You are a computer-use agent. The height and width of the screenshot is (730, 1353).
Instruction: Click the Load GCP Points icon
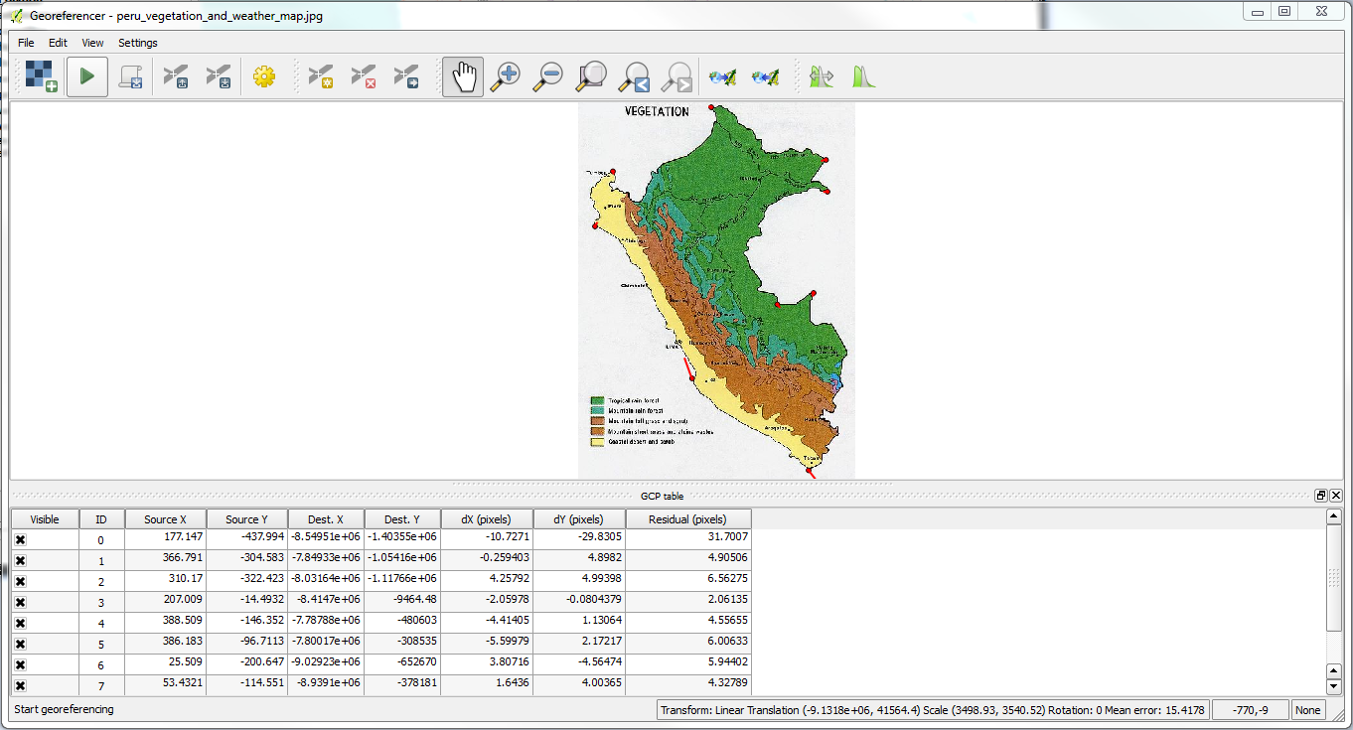coord(176,76)
